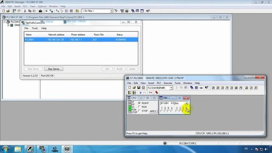Open Help menu in NetToPLCsim window
Viewport: 272px width, 153px height.
(44, 28)
